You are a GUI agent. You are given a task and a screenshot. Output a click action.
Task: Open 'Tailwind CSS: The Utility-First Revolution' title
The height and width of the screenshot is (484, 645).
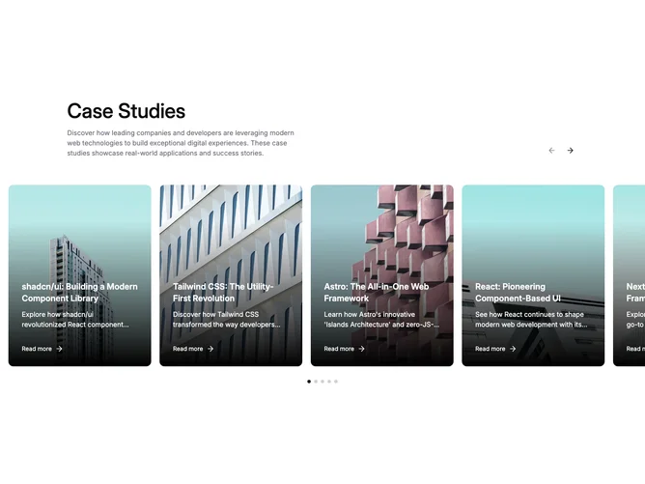223,292
